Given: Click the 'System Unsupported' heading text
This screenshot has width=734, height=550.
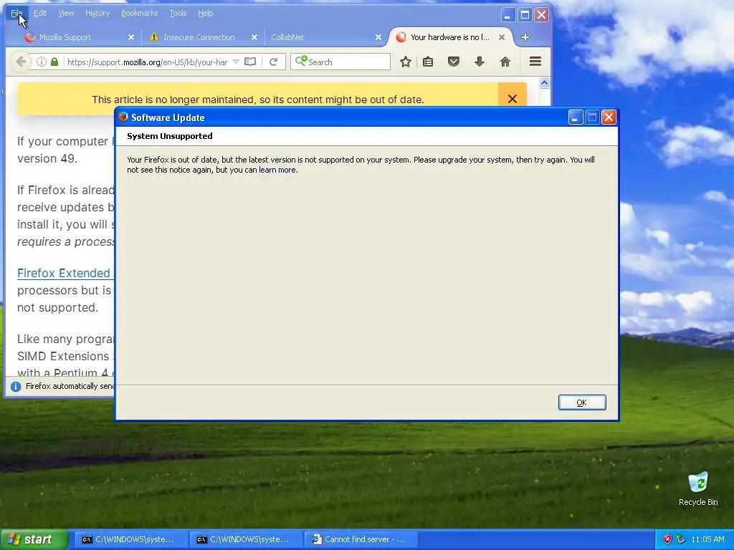Looking at the screenshot, I should pos(169,136).
